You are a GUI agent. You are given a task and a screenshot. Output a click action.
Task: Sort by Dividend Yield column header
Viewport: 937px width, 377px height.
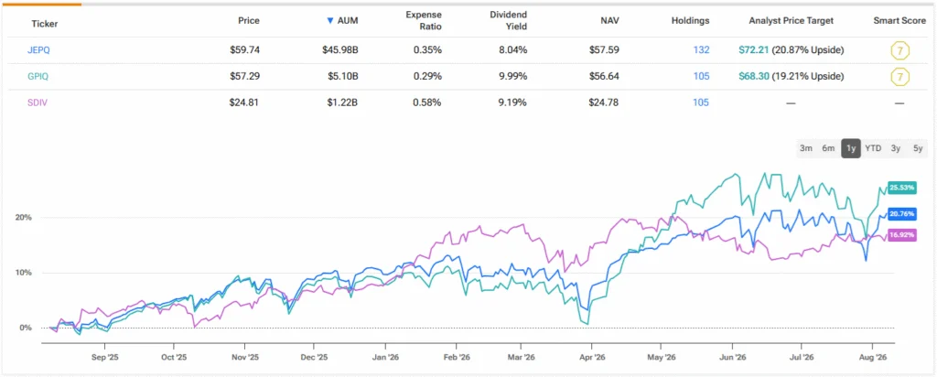507,20
